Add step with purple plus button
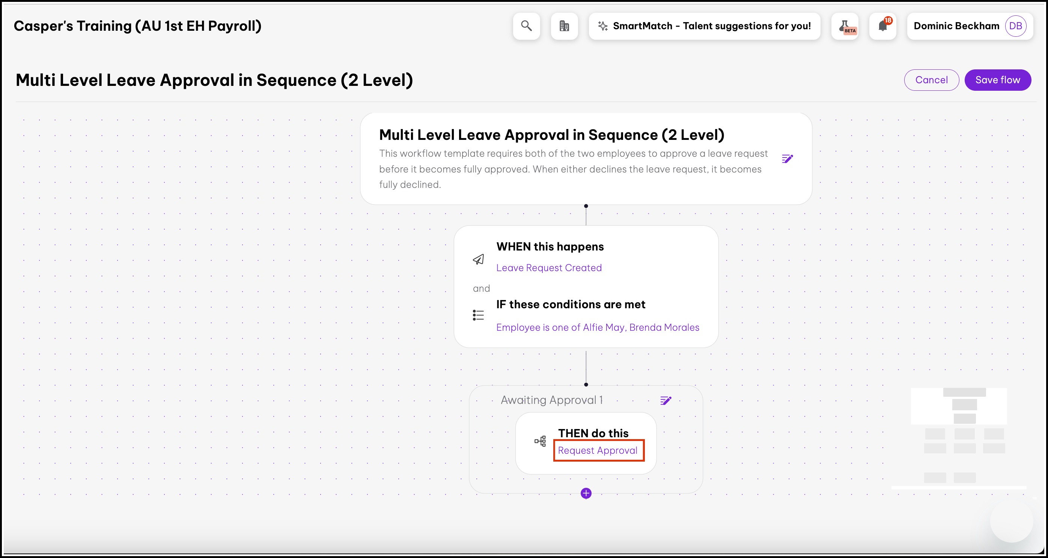This screenshot has width=1048, height=558. click(x=586, y=493)
